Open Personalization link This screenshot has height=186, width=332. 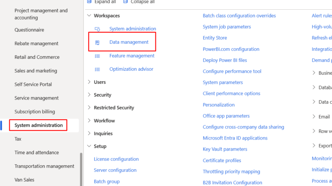tap(219, 105)
